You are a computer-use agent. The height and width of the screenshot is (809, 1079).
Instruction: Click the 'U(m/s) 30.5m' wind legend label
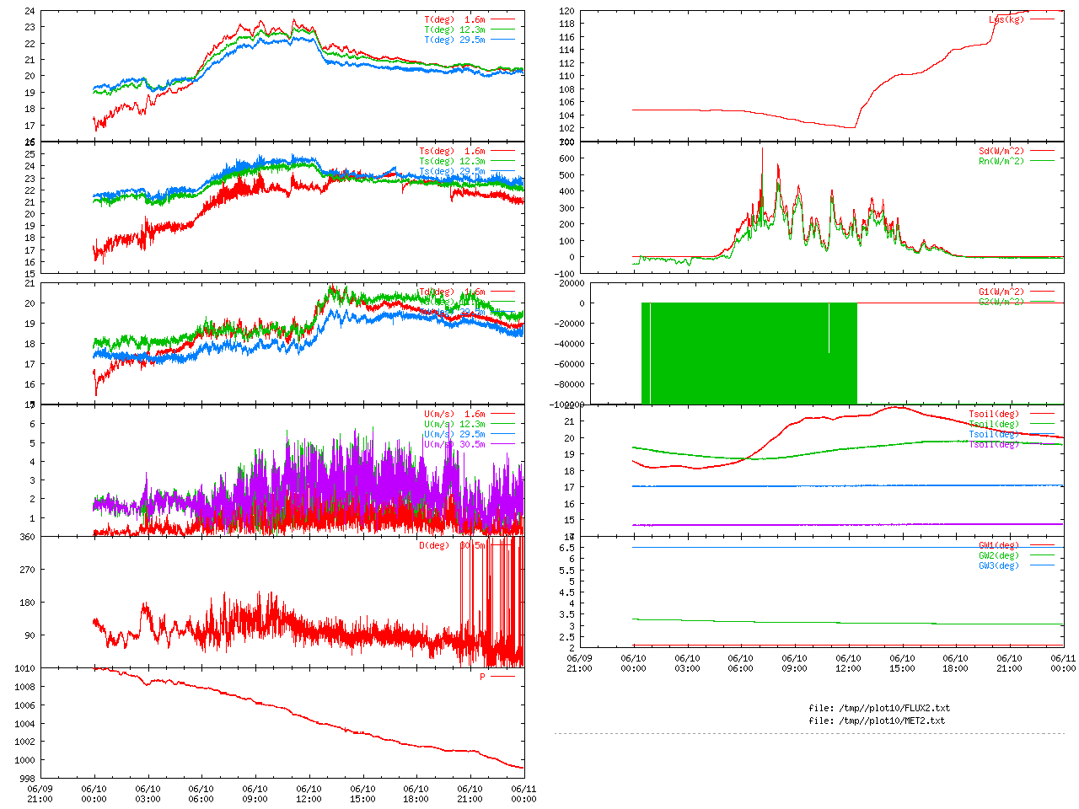(454, 445)
